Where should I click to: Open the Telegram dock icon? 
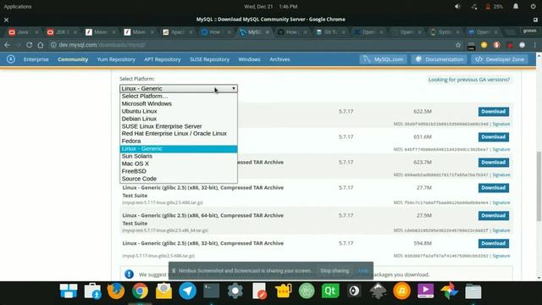click(187, 291)
